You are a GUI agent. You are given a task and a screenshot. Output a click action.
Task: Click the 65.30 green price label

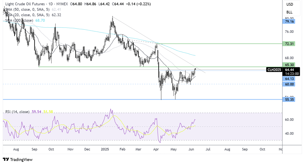pyautogui.click(x=289, y=64)
